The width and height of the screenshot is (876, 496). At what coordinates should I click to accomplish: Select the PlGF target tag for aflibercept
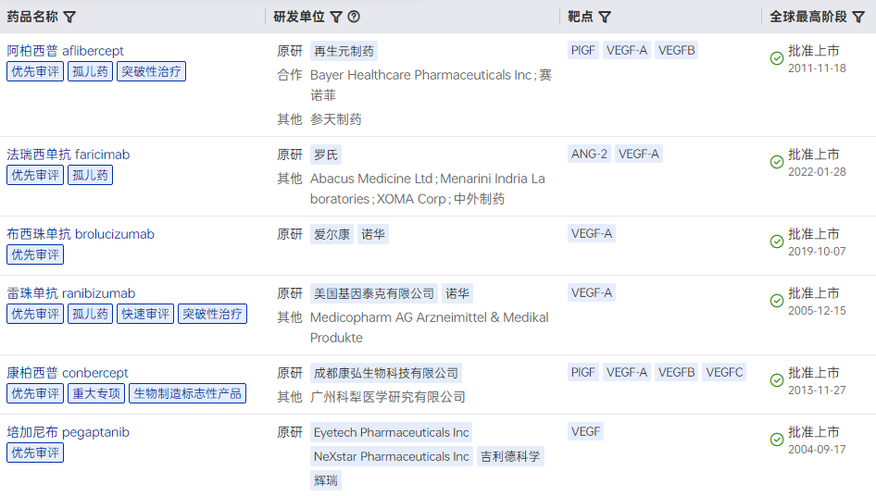583,51
